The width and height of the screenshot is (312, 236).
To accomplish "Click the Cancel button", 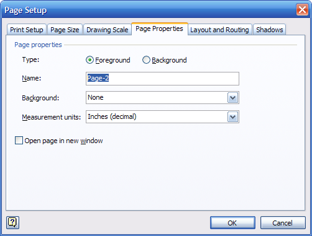I will (283, 223).
